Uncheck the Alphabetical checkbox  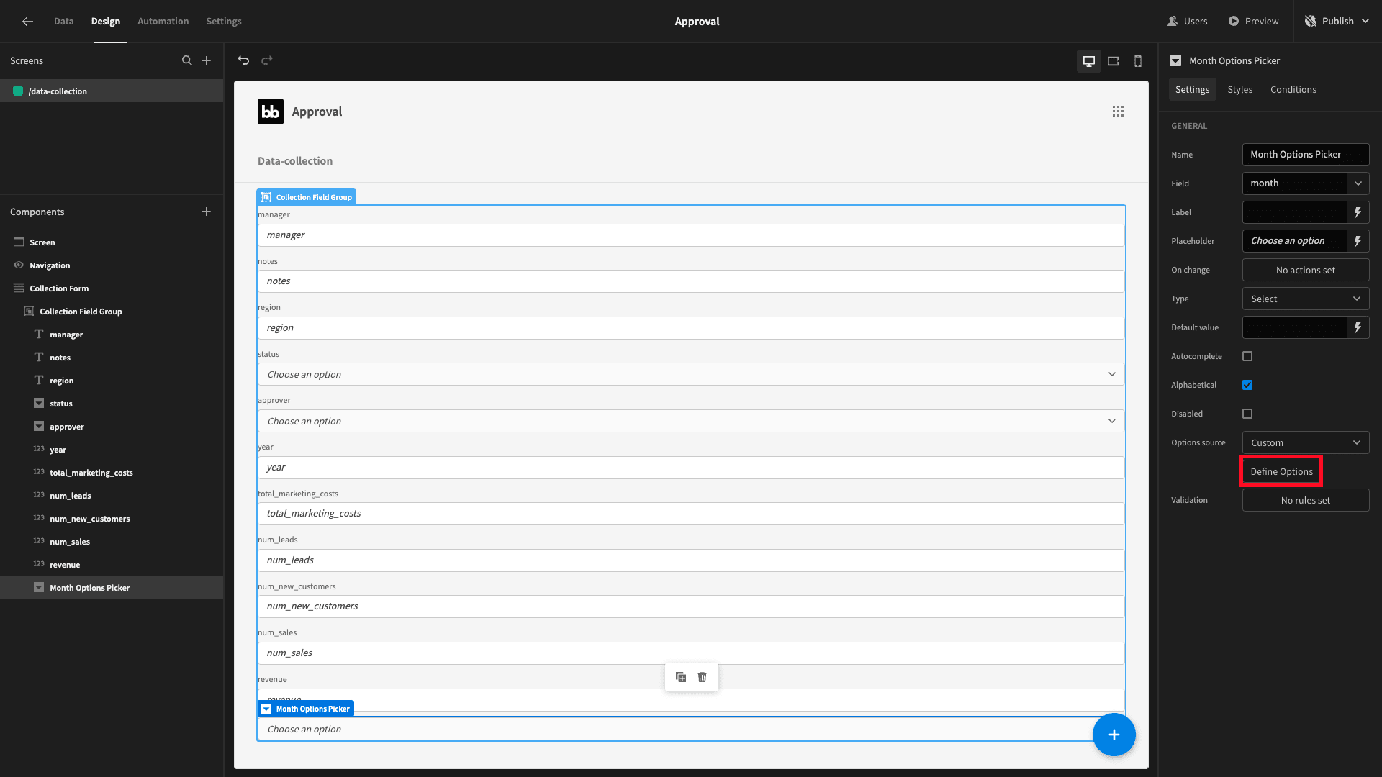pyautogui.click(x=1247, y=385)
